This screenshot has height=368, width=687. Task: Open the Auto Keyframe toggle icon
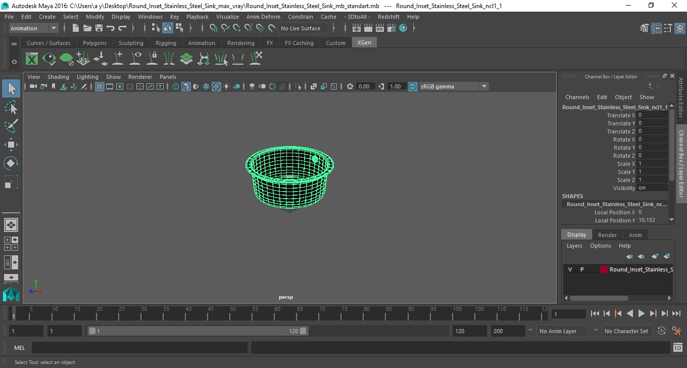click(x=661, y=331)
